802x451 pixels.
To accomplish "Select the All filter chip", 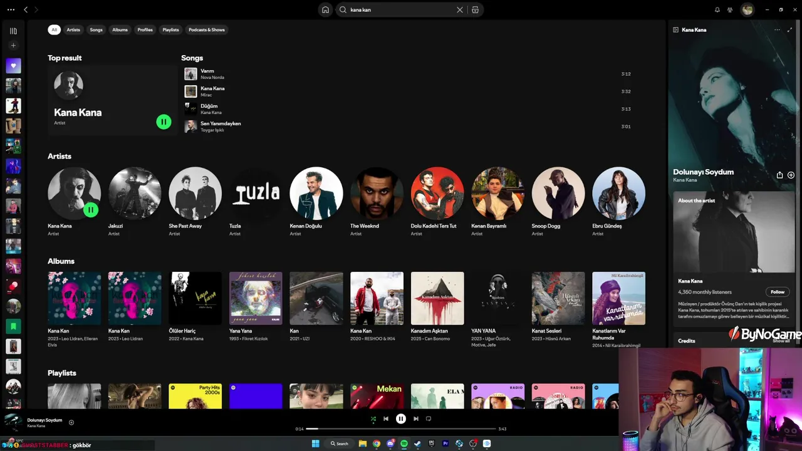I will [x=55, y=29].
